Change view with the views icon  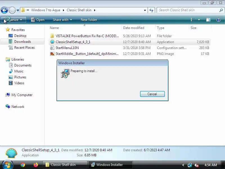[x=192, y=19]
